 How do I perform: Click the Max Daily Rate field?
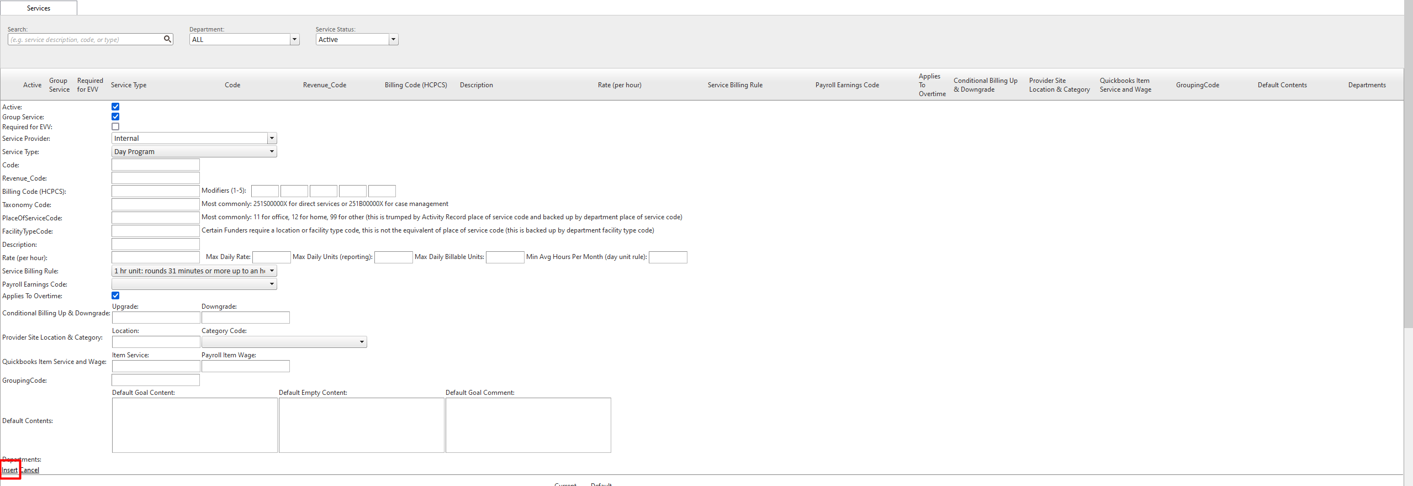271,257
